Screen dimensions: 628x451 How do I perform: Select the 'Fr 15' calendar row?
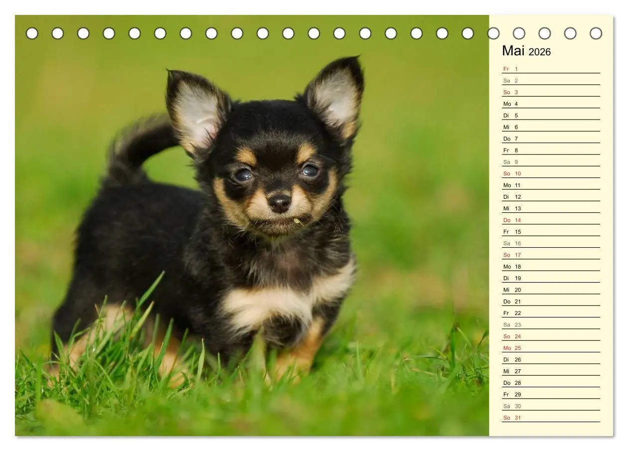551,232
